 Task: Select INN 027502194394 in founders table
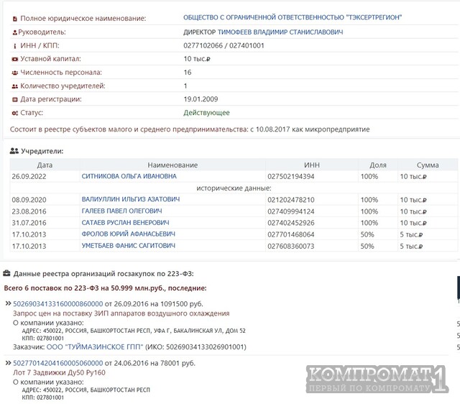click(x=290, y=177)
